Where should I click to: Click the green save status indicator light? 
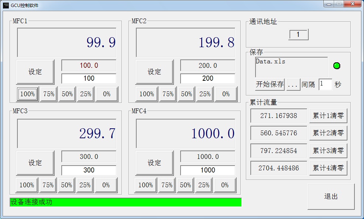(x=336, y=66)
